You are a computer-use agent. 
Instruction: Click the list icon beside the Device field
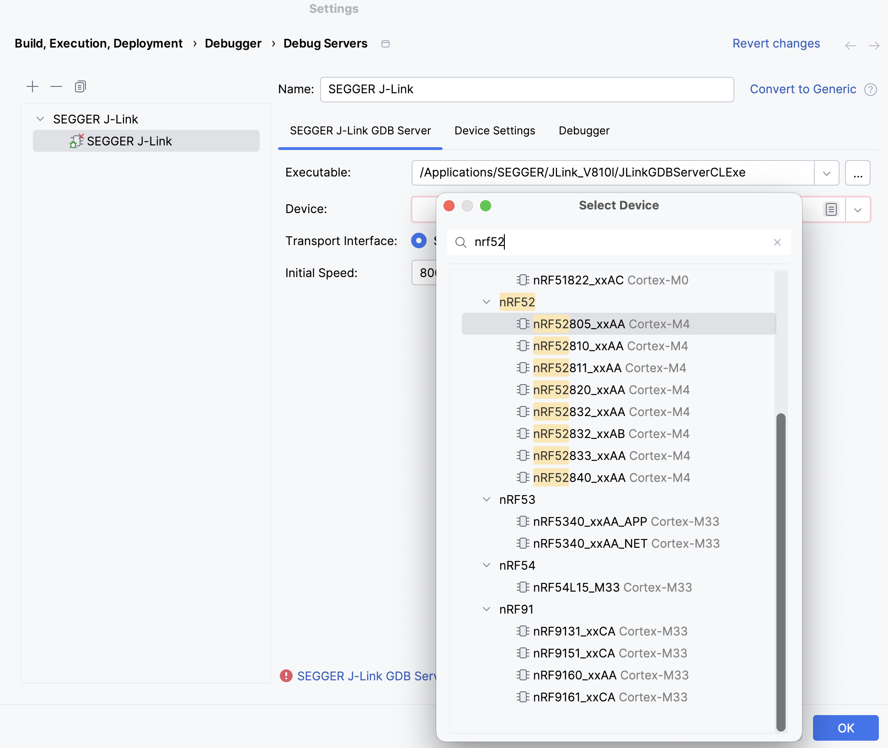(830, 209)
